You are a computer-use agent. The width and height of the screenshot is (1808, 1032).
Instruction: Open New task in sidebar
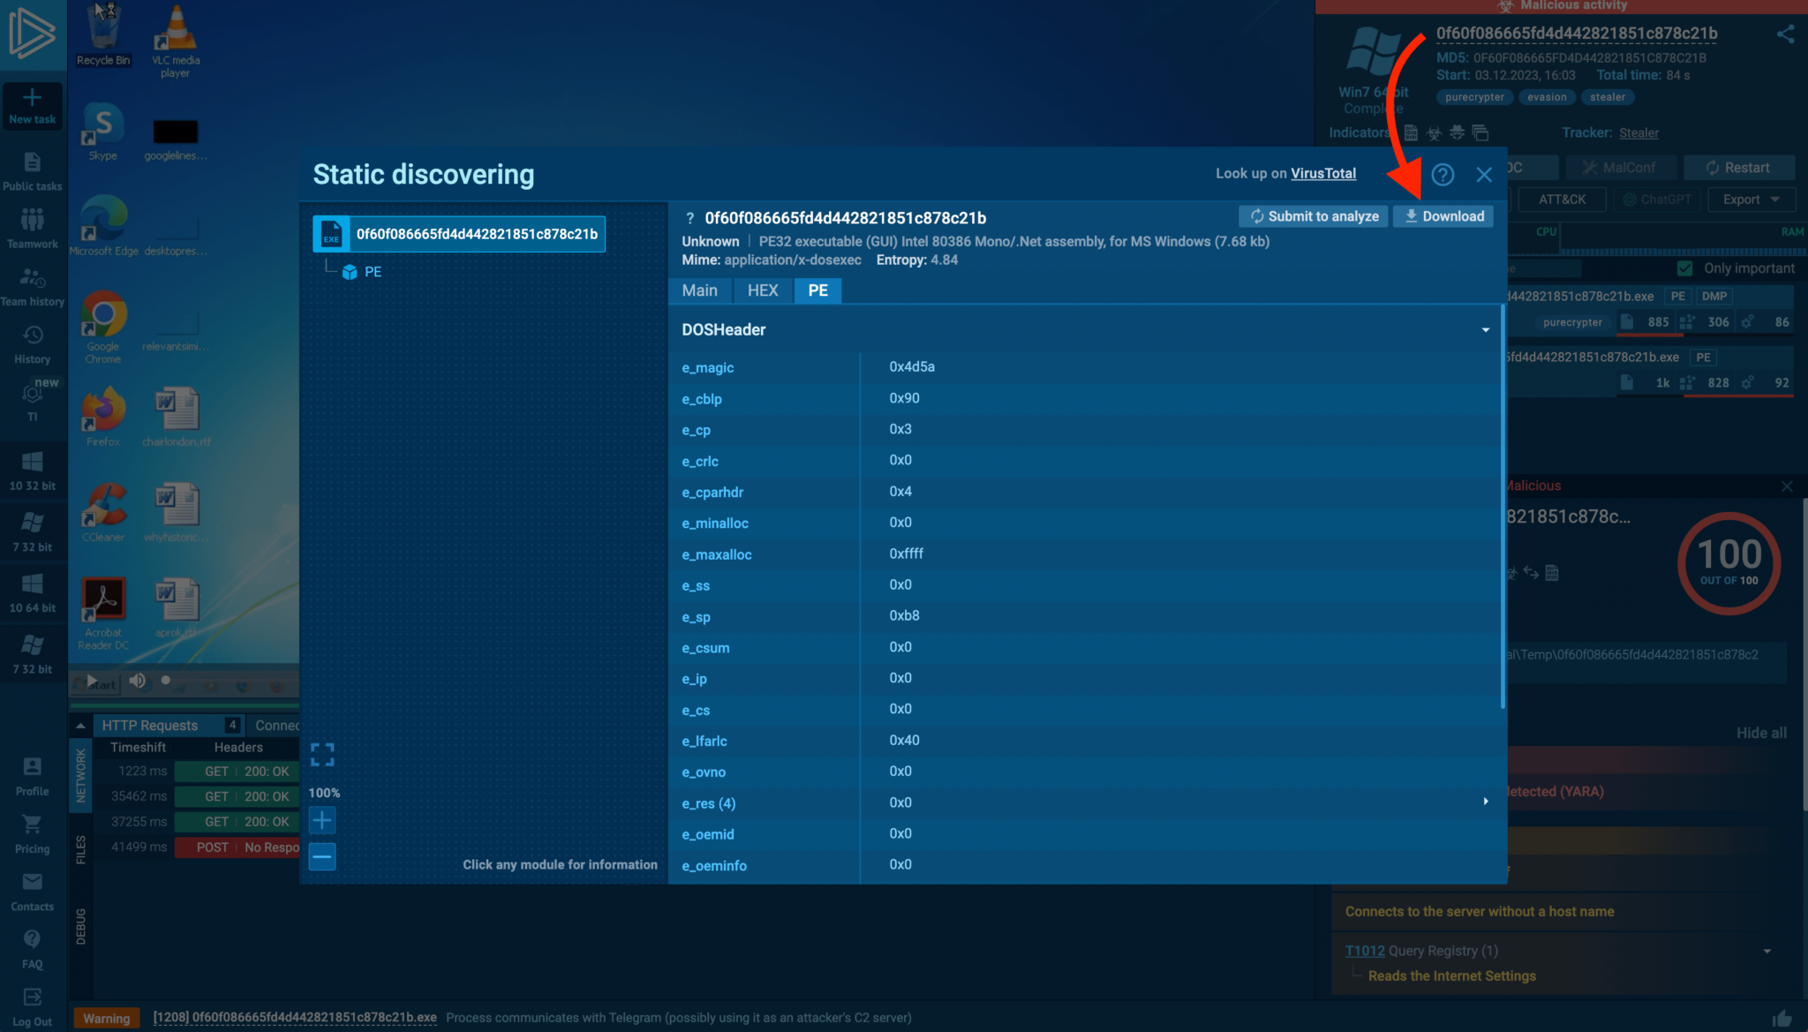(x=33, y=106)
